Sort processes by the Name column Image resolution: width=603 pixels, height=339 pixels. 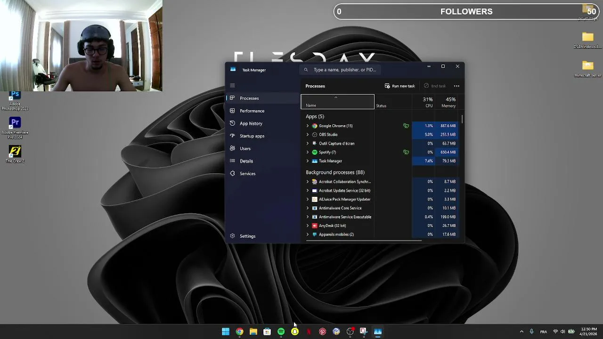point(338,102)
